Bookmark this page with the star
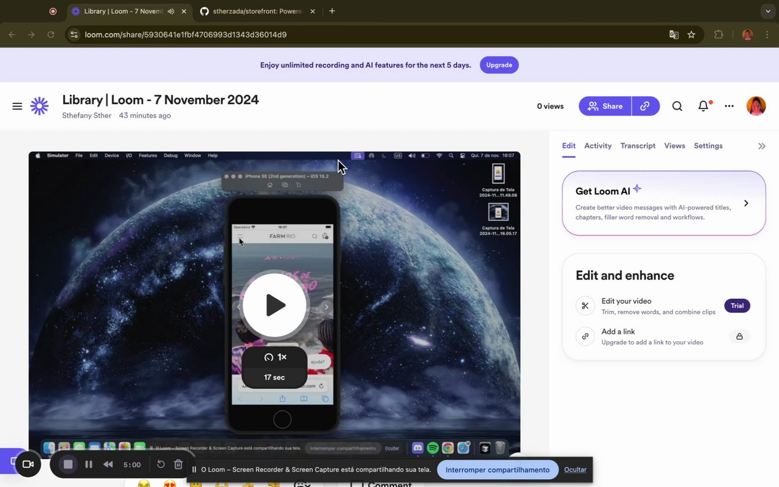779x487 pixels. tap(691, 35)
